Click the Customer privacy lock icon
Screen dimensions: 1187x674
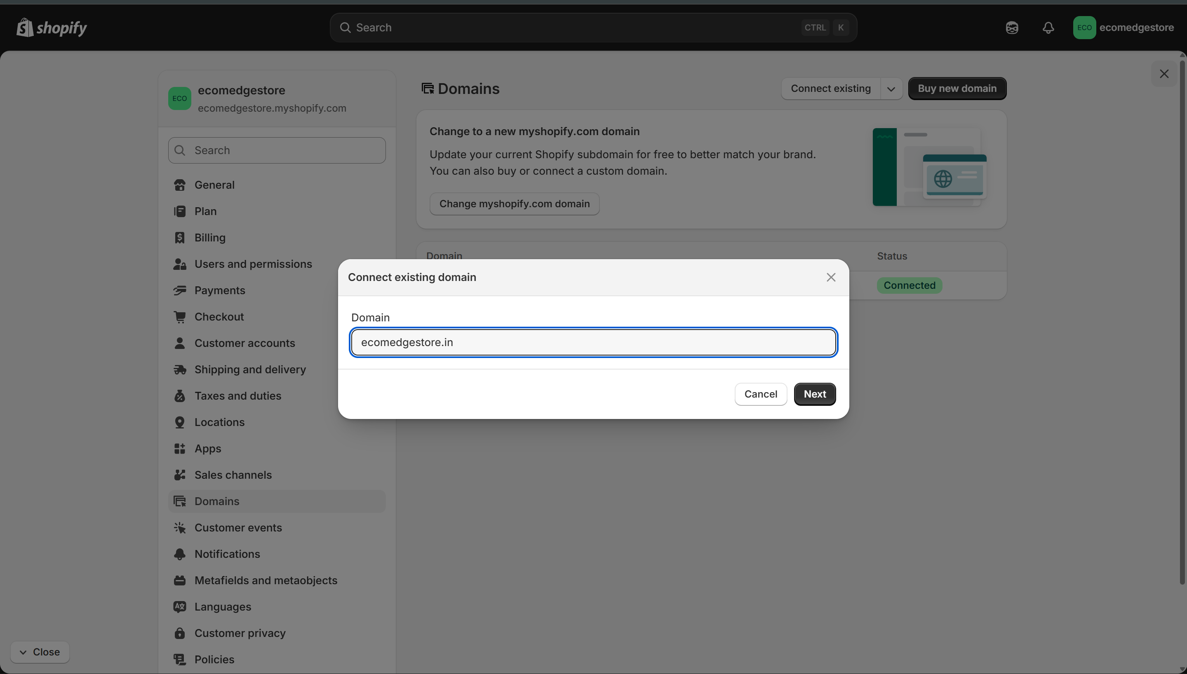180,633
